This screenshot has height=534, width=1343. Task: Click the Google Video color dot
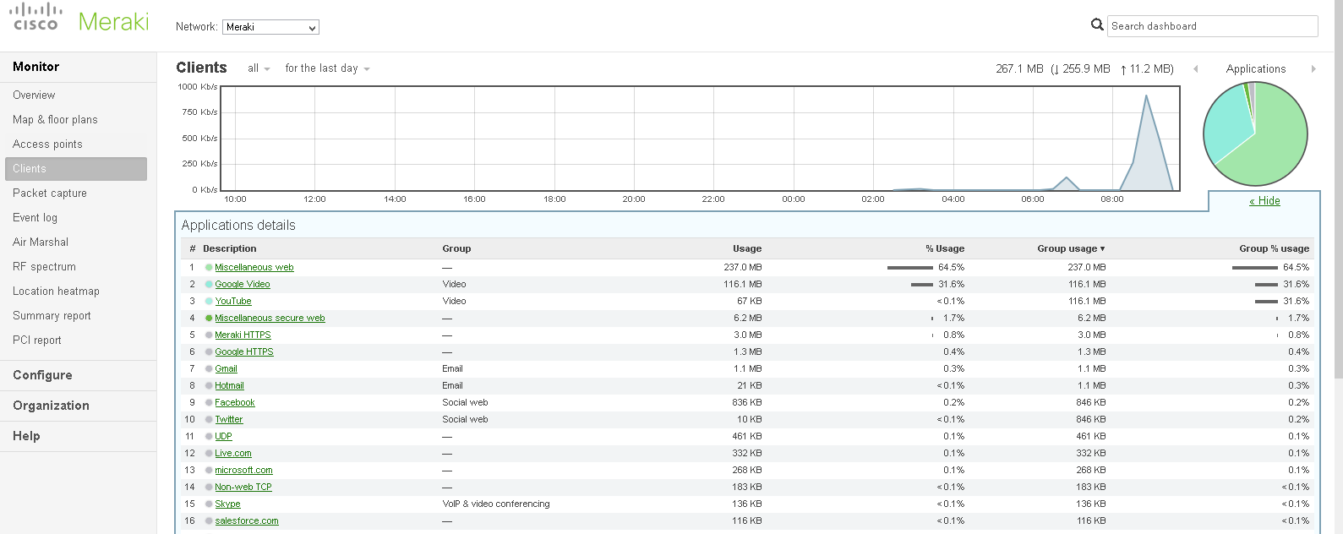click(x=209, y=284)
